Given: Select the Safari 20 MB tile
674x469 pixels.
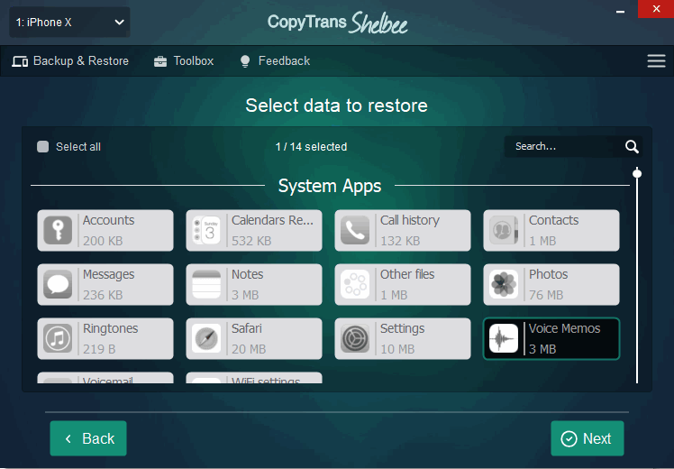Looking at the screenshot, I should coord(254,338).
